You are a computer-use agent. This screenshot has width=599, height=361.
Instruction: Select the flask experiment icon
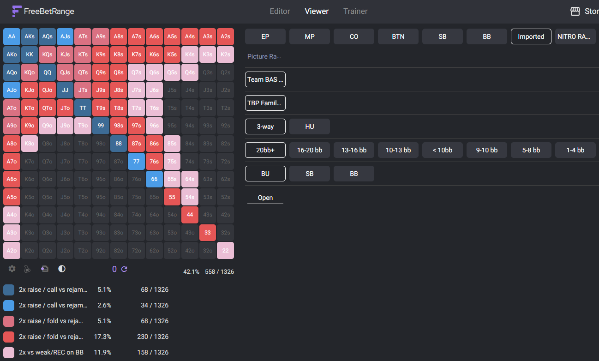28,269
